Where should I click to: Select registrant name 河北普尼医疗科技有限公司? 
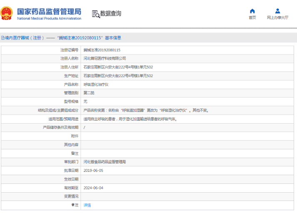pyautogui.click(x=105, y=59)
